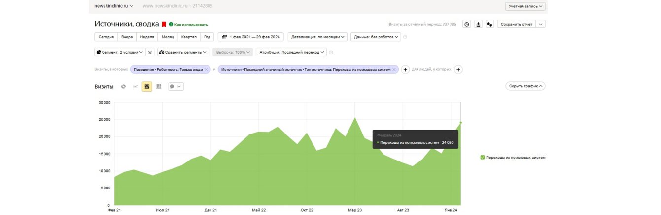Select the 'Квартал' period tab
Image resolution: width=661 pixels, height=215 pixels.
(x=189, y=37)
